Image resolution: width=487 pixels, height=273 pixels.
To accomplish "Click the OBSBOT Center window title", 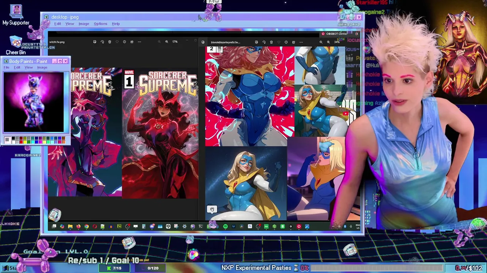I will coord(337,34).
